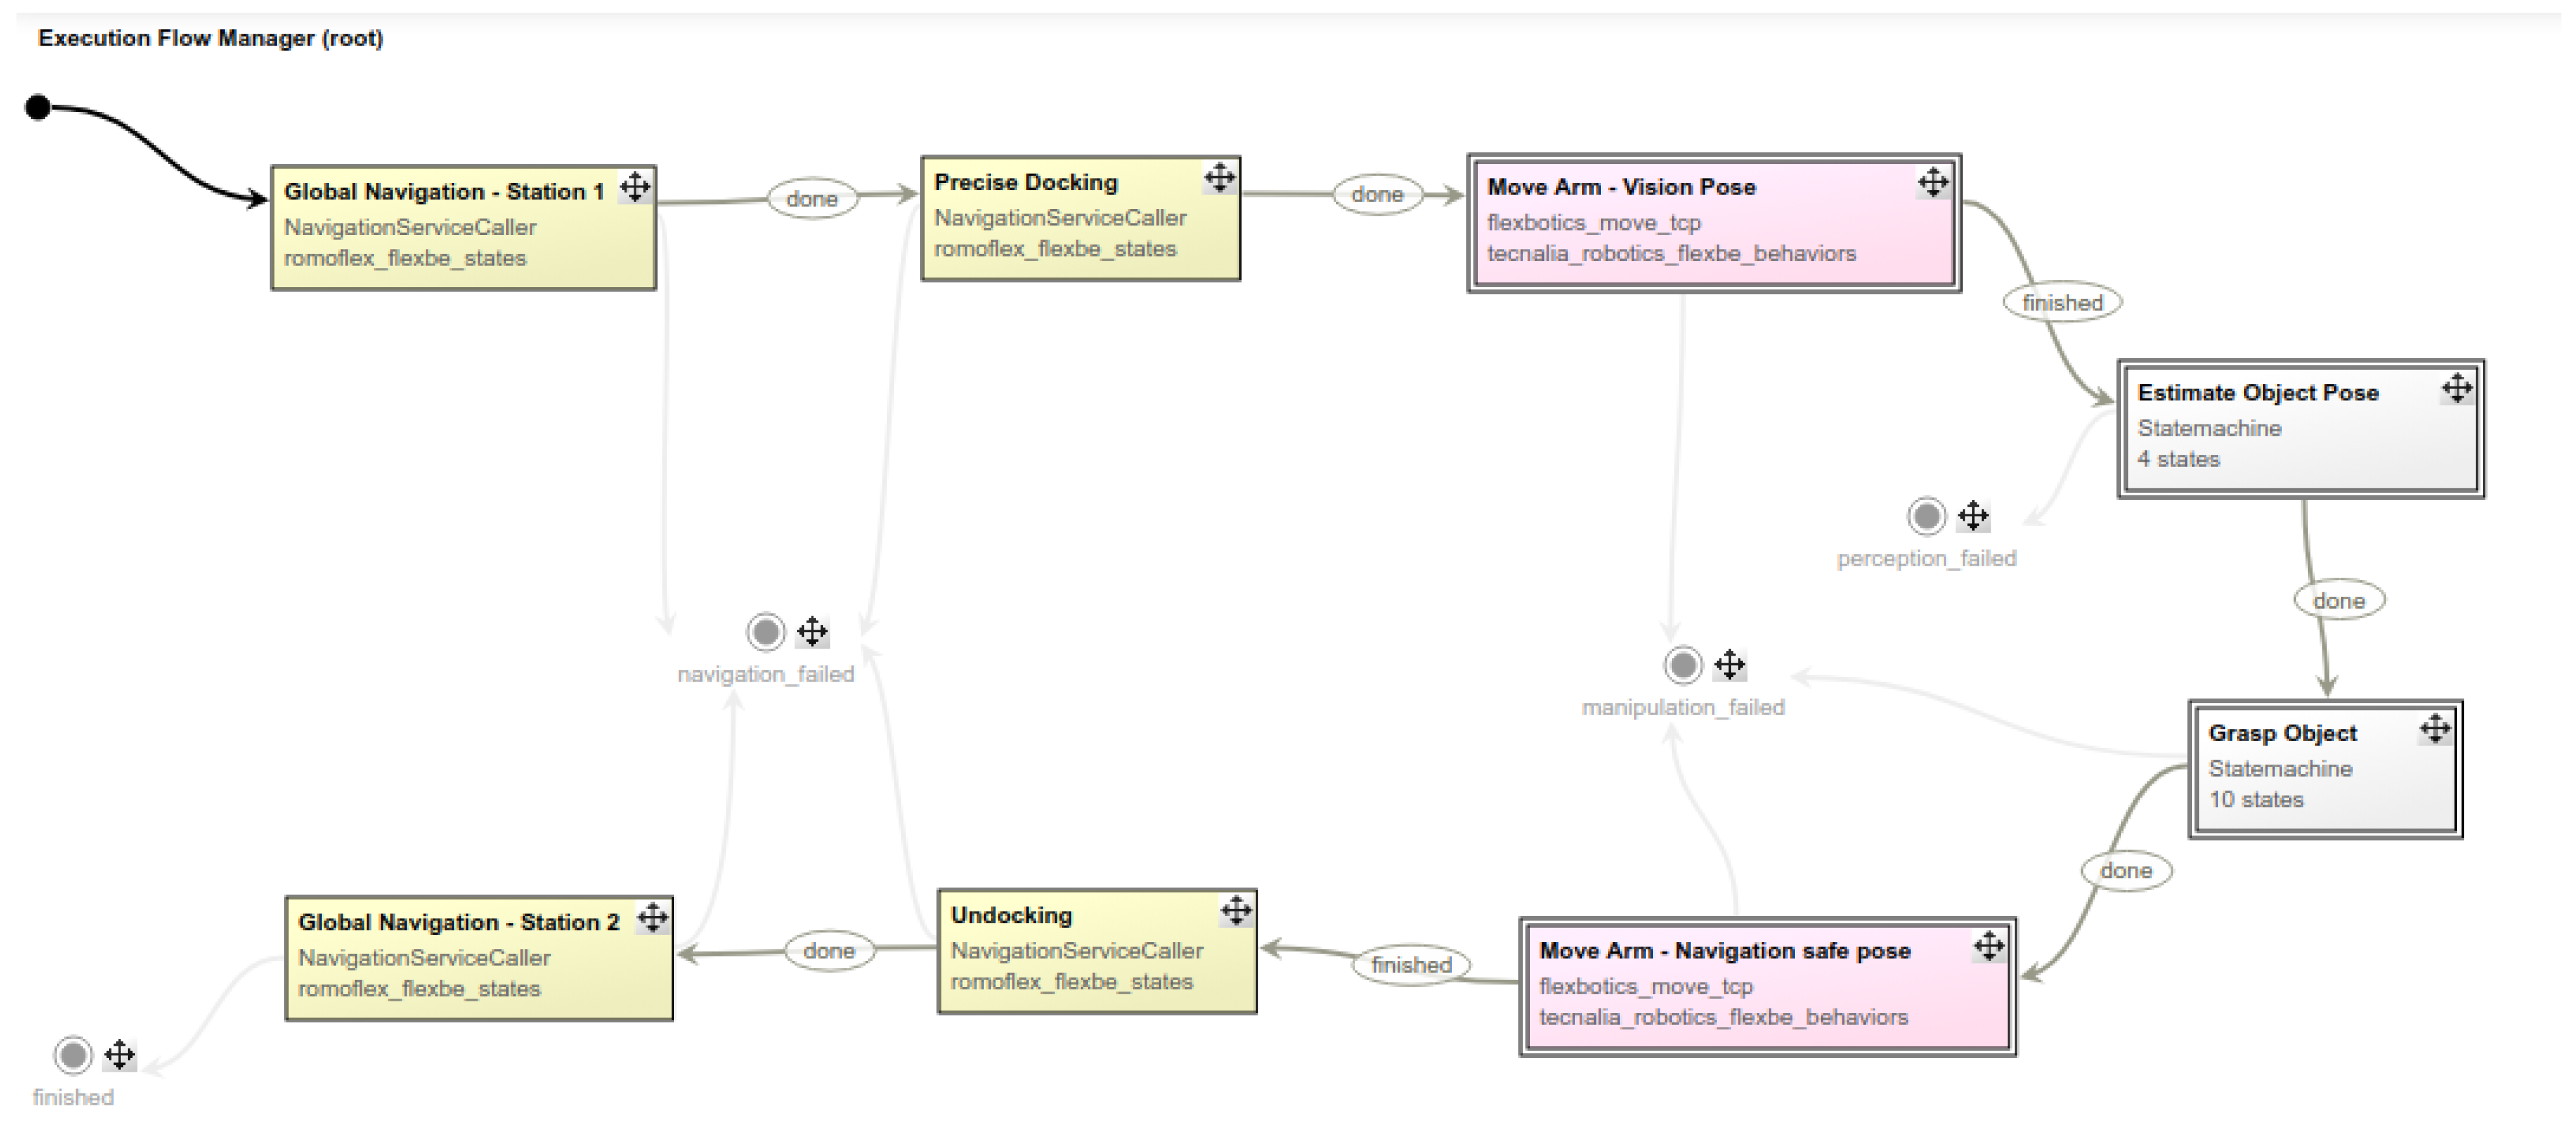Click move icon beside navigation_failed outcome
Screen dimensions: 2576x1132
812,631
